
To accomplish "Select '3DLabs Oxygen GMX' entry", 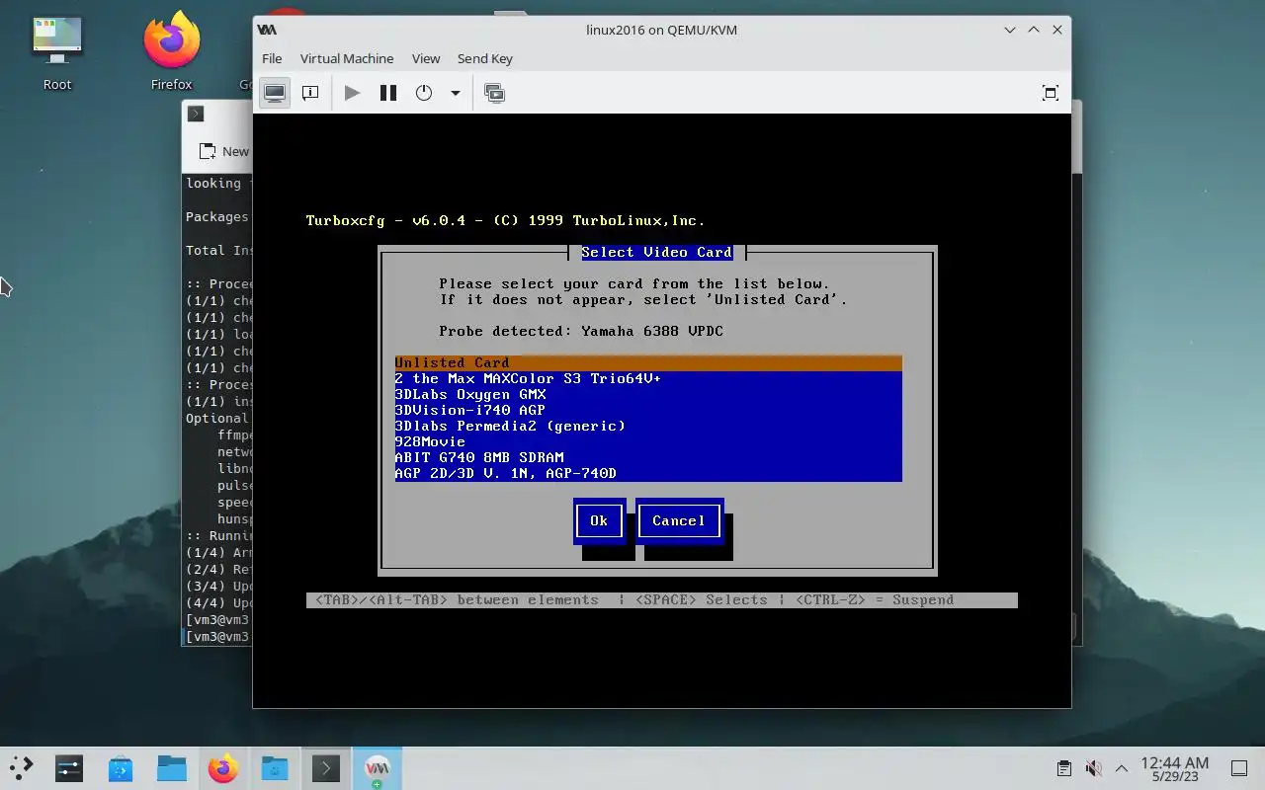I will [x=648, y=394].
